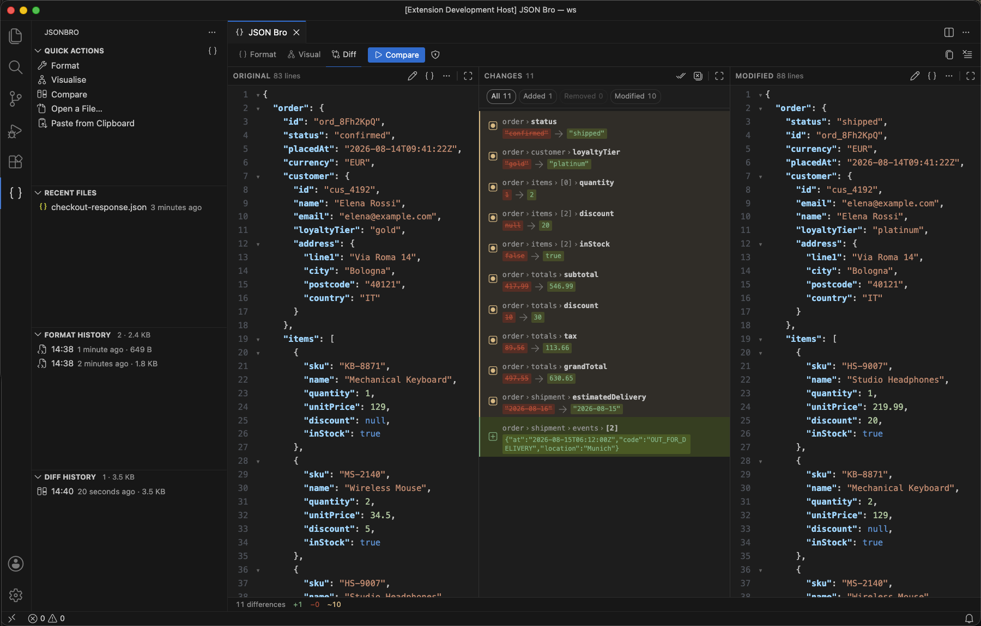Screen dimensions: 981x626
Task: Click the braces icon in Quick Actions header
Action: coord(213,51)
